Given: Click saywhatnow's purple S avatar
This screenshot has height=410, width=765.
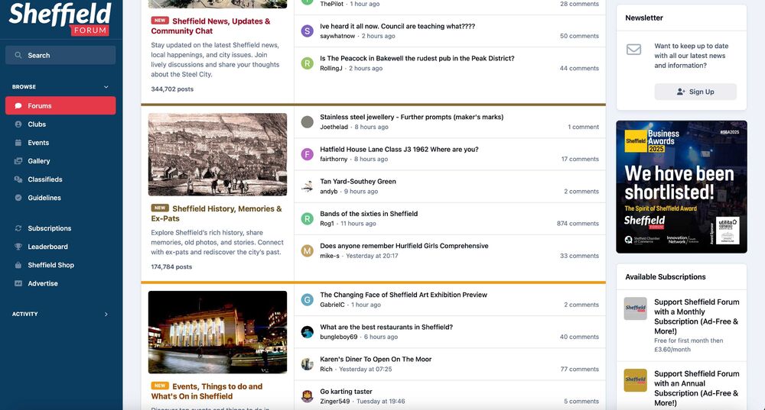Looking at the screenshot, I should [307, 31].
